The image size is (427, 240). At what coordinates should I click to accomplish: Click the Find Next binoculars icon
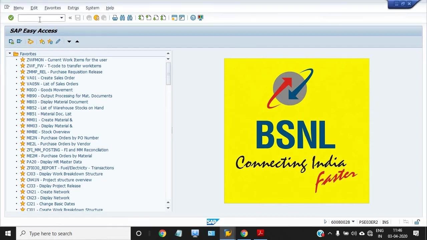pyautogui.click(x=130, y=18)
